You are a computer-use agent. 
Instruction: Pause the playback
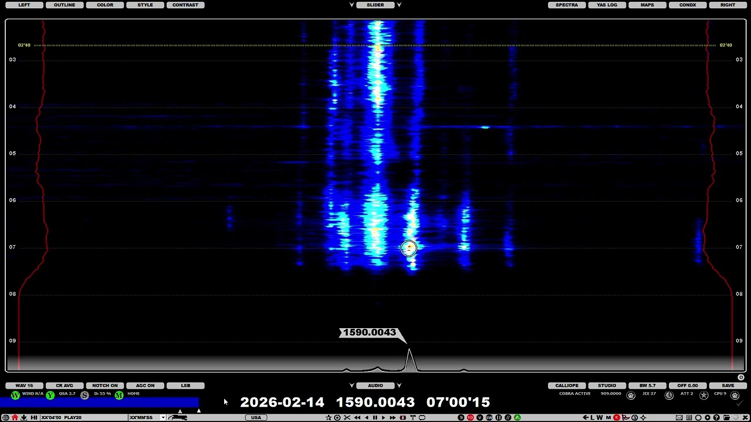pos(375,418)
